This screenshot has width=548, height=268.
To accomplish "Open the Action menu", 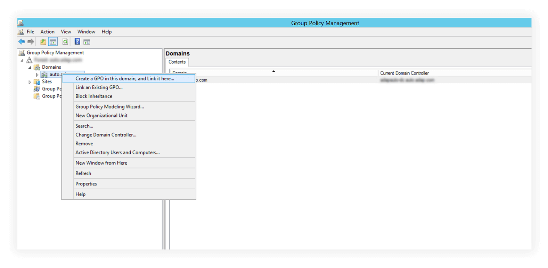I will point(47,32).
